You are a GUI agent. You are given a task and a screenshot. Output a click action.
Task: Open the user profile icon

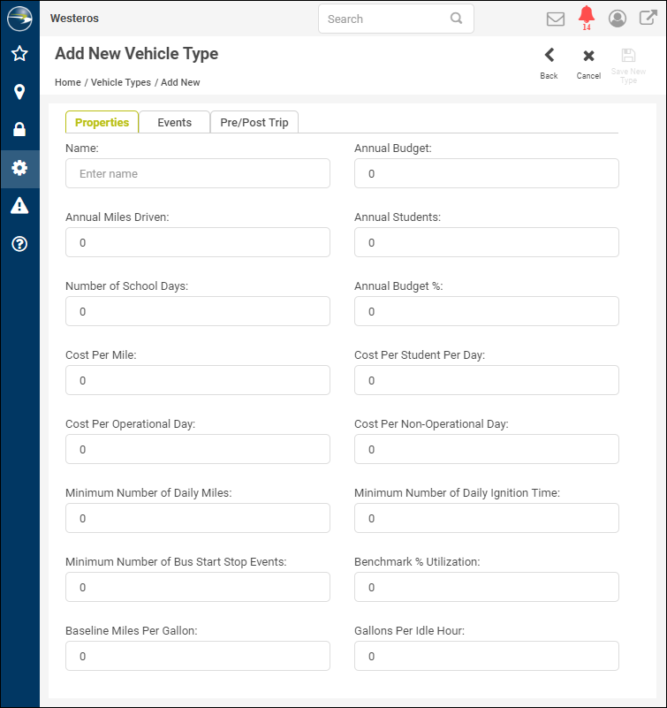coord(617,19)
